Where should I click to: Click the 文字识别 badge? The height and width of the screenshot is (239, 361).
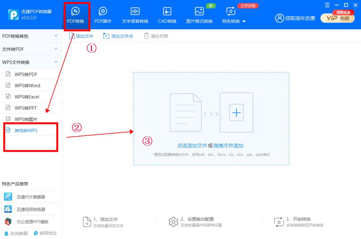point(248,6)
